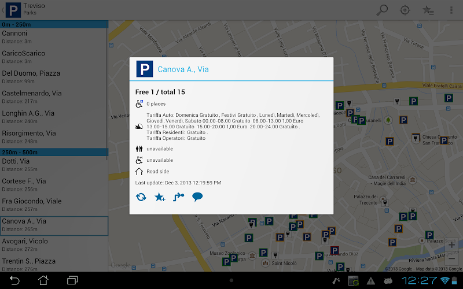Add Canova A., Via to favorites
The image size is (463, 289).
tap(160, 197)
